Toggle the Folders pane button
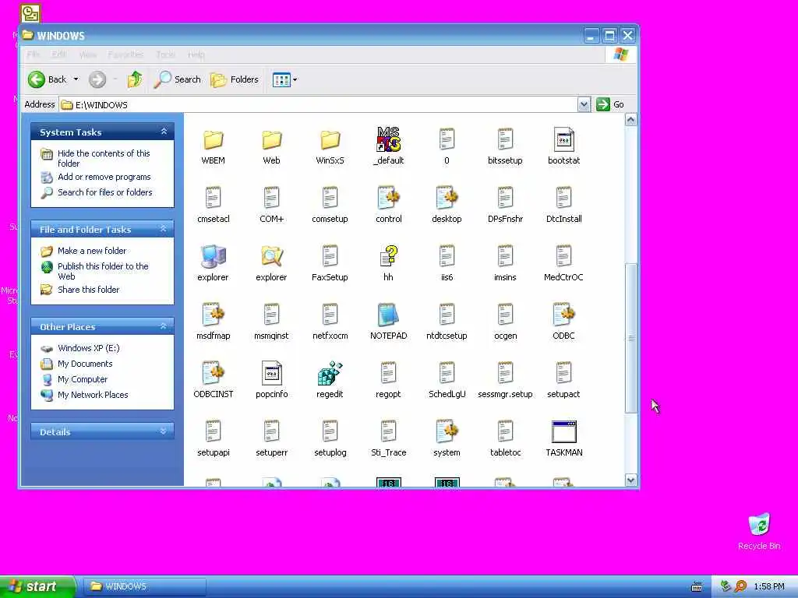The height and width of the screenshot is (598, 798). pos(235,79)
